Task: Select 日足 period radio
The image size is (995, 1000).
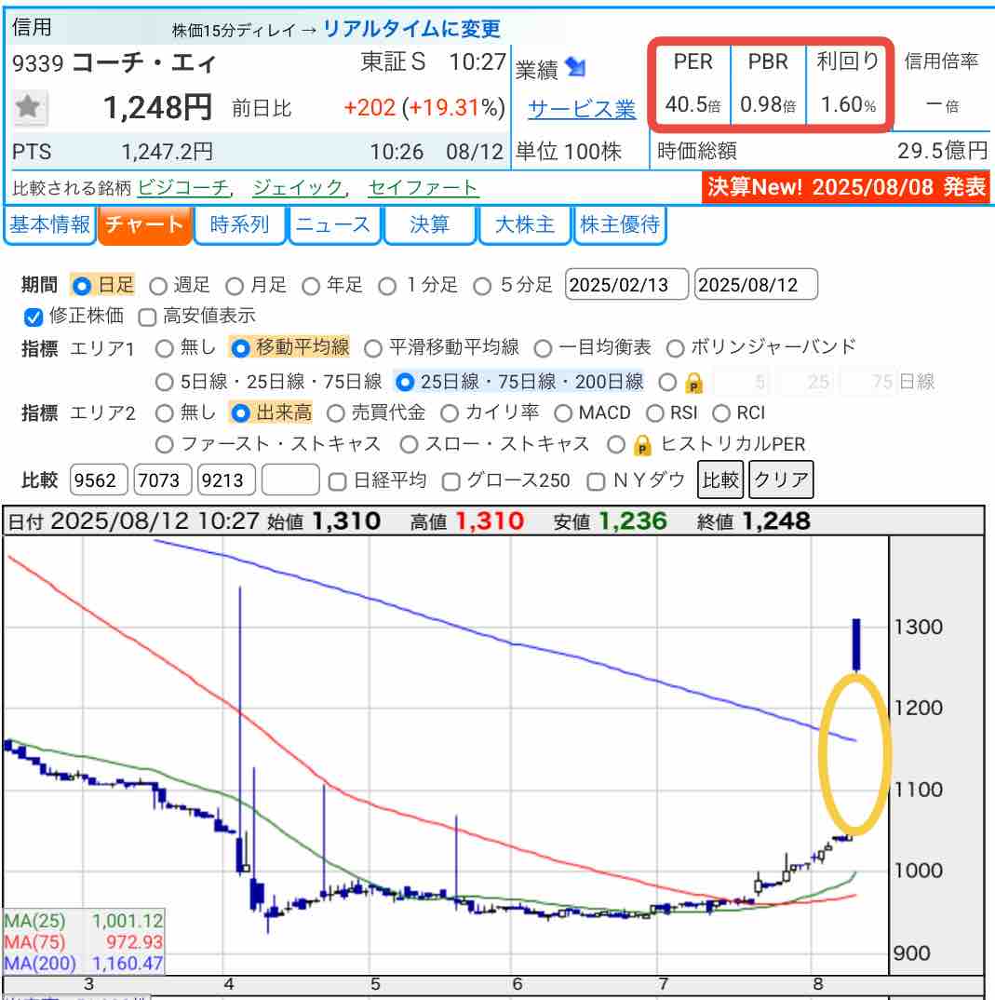Action: [82, 286]
